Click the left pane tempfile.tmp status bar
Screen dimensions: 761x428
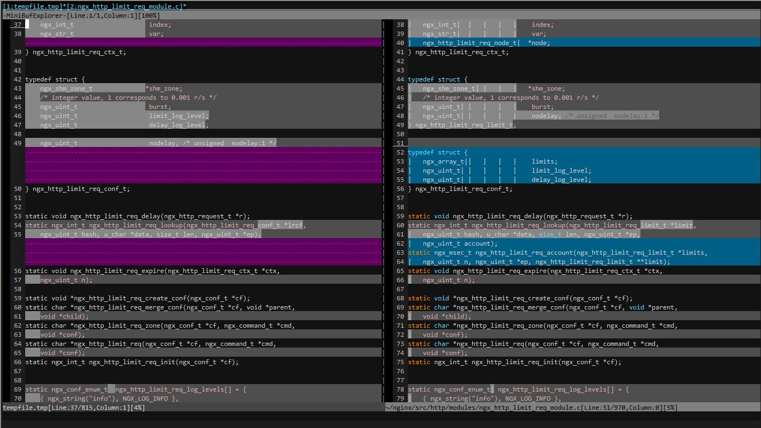click(x=73, y=408)
